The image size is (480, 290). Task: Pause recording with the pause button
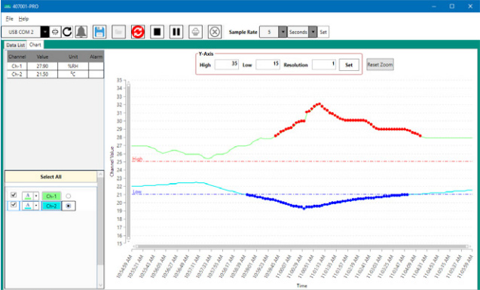point(176,32)
